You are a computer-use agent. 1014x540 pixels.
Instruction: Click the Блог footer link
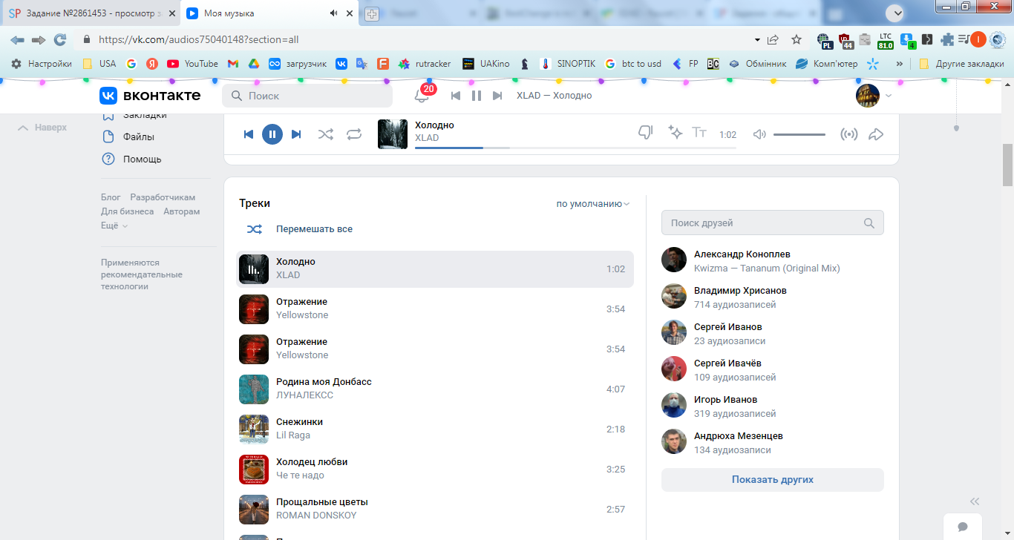(111, 197)
